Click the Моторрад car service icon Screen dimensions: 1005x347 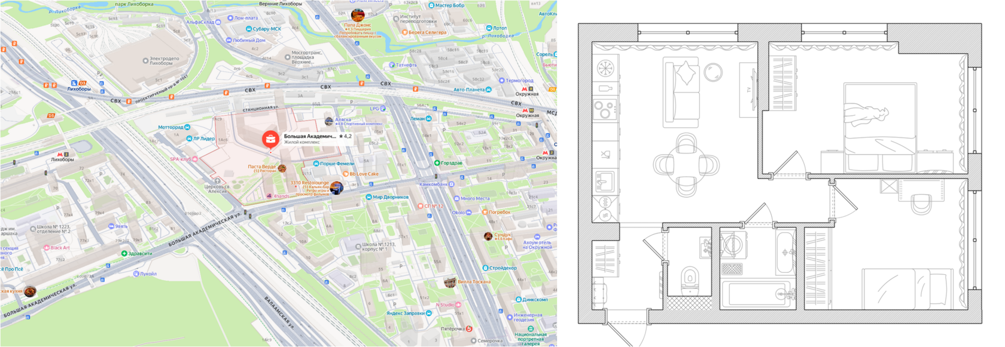click(187, 127)
